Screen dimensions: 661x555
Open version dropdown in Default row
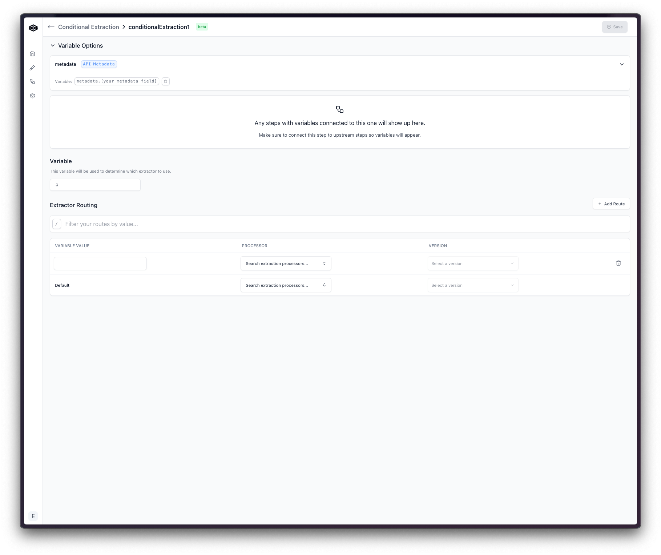point(473,285)
